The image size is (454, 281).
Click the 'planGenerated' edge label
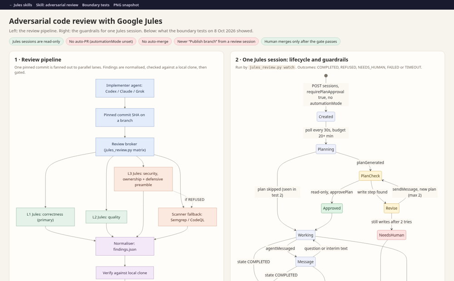pos(370,162)
